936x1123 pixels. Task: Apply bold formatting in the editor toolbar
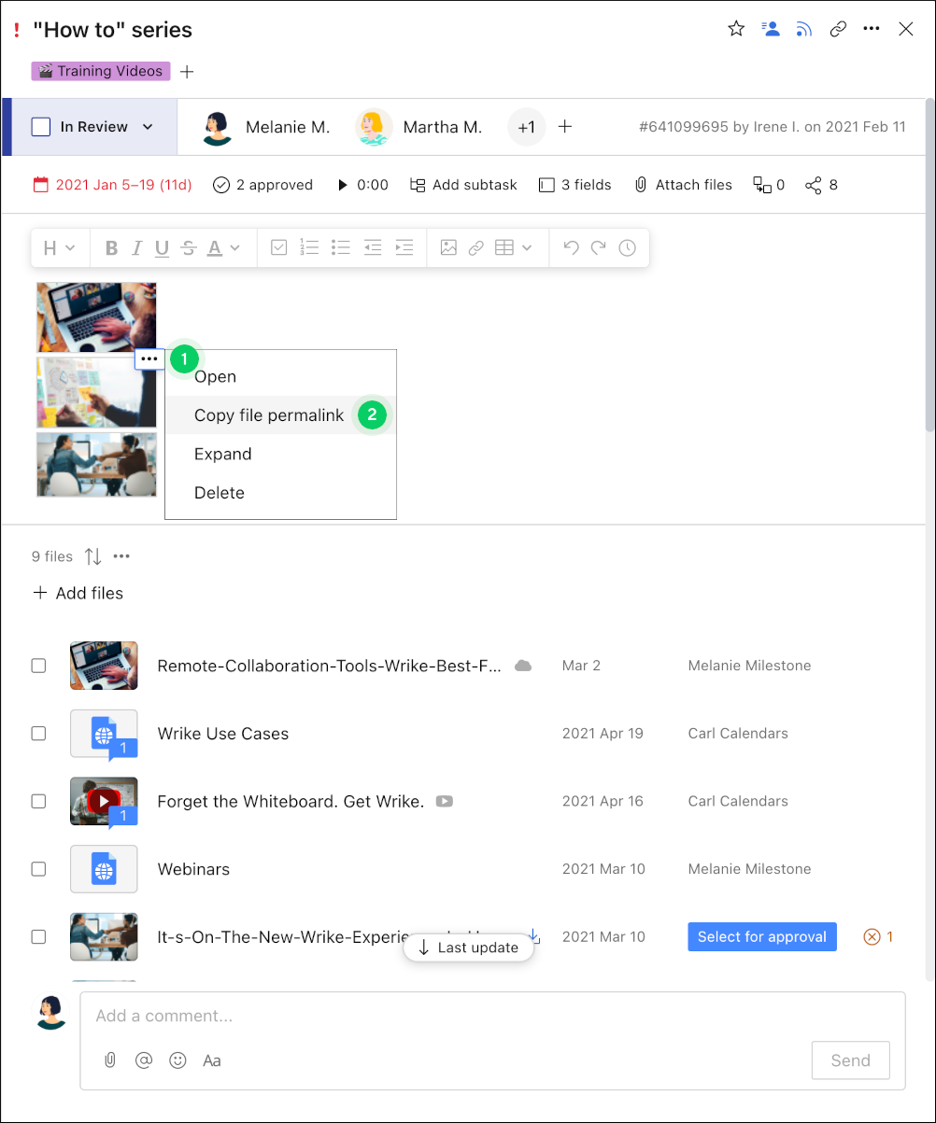[111, 247]
